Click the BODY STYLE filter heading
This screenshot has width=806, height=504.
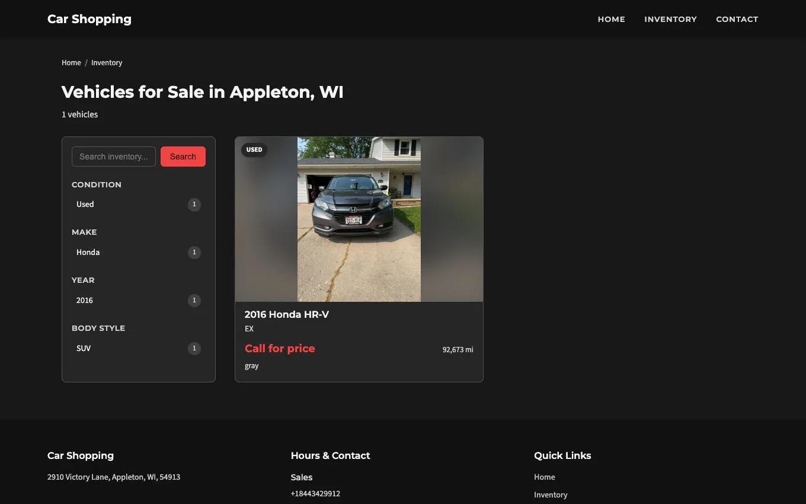coord(98,328)
